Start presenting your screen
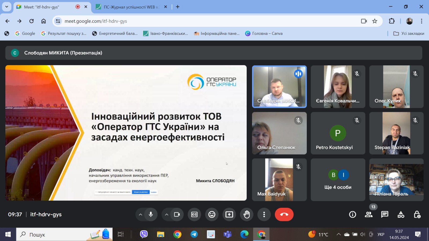Screen dimensions: 429x241 click(x=229, y=214)
